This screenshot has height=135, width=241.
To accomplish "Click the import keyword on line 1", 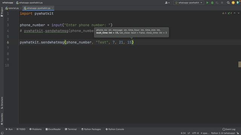I will point(26,13).
